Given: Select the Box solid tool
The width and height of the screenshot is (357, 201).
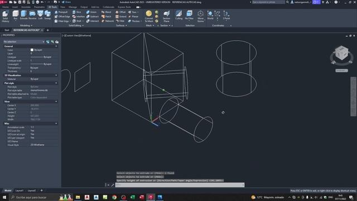Looking at the screenshot, I should [16, 15].
